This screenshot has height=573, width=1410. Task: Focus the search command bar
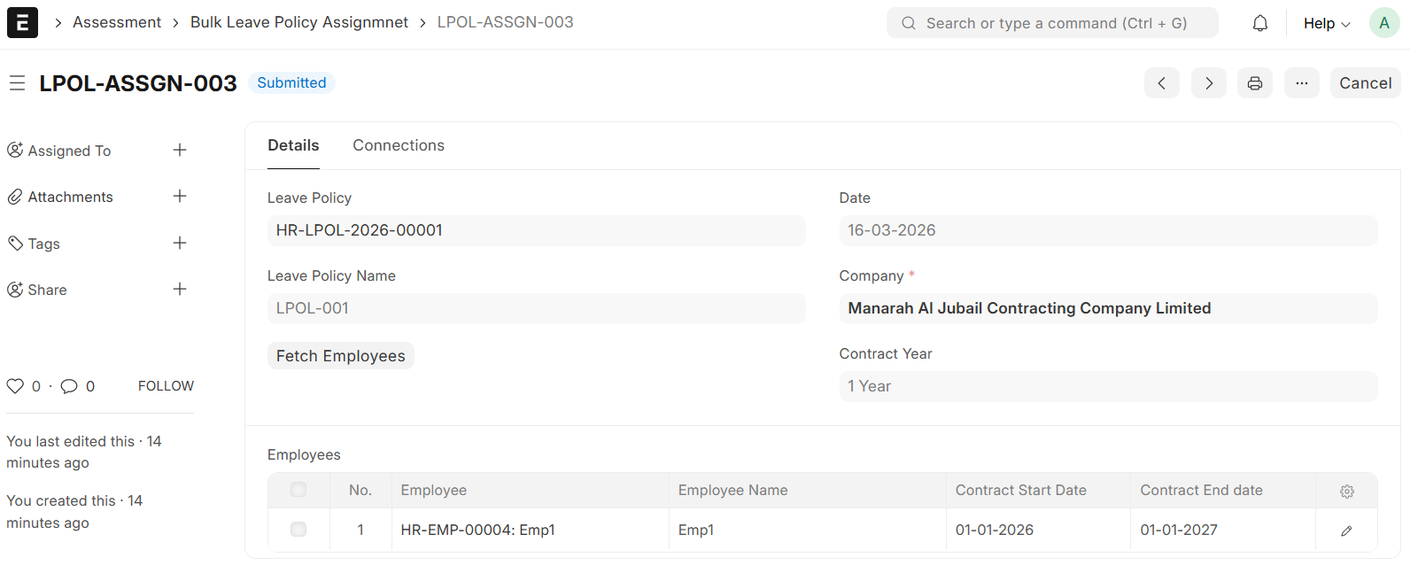point(1052,24)
